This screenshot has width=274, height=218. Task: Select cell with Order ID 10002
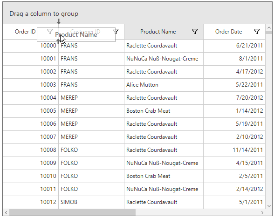[31, 72]
